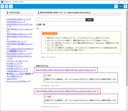128x111 pixels.
Task: Open GLOOBE V-style シリーズ link
Action: pos(16,68)
